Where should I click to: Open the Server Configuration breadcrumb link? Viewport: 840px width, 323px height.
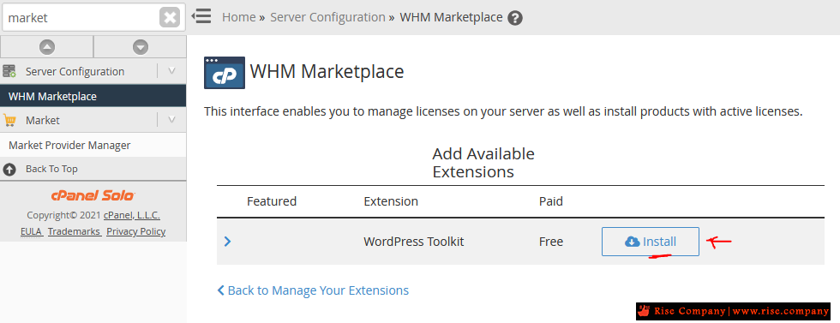327,17
